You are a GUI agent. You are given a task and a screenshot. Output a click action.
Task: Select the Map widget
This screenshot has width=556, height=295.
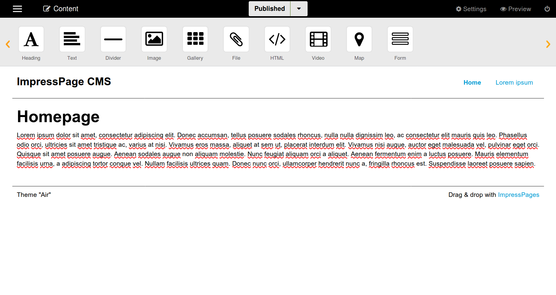click(359, 39)
